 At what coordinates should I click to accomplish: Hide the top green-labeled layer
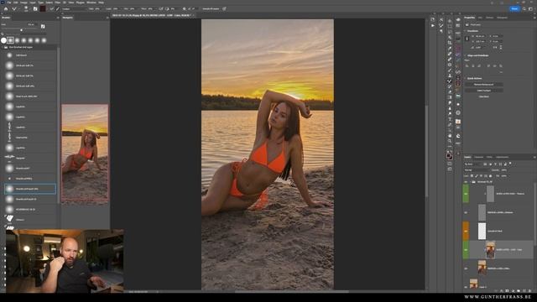[466, 194]
